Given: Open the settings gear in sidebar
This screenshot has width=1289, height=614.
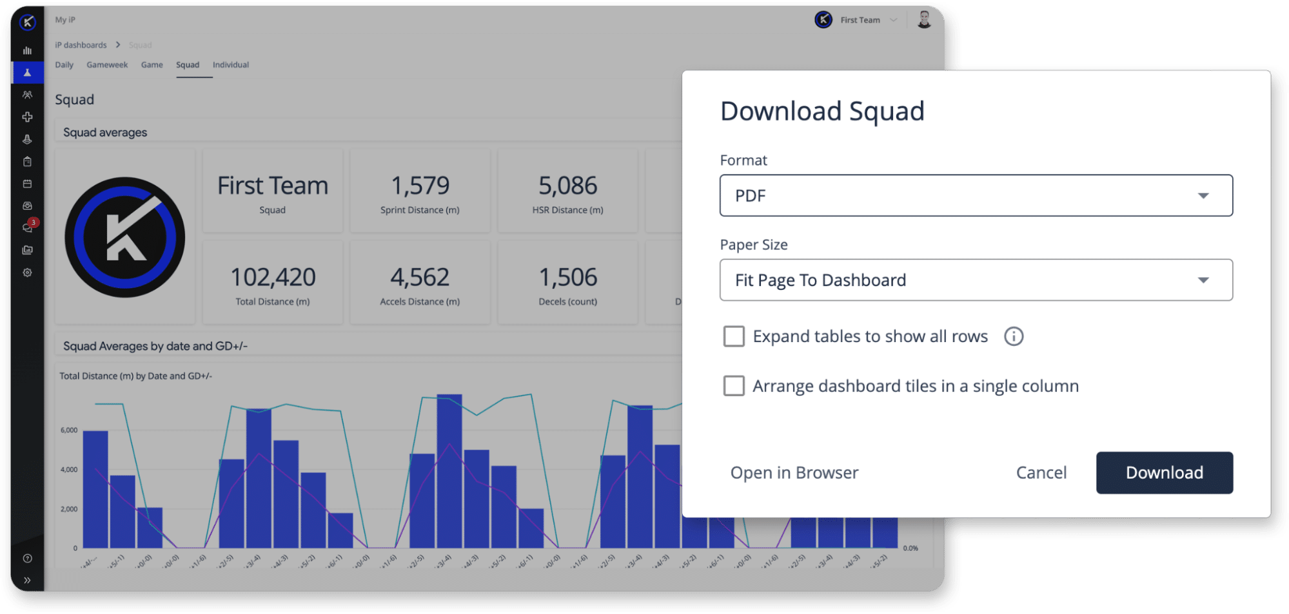Looking at the screenshot, I should point(27,273).
